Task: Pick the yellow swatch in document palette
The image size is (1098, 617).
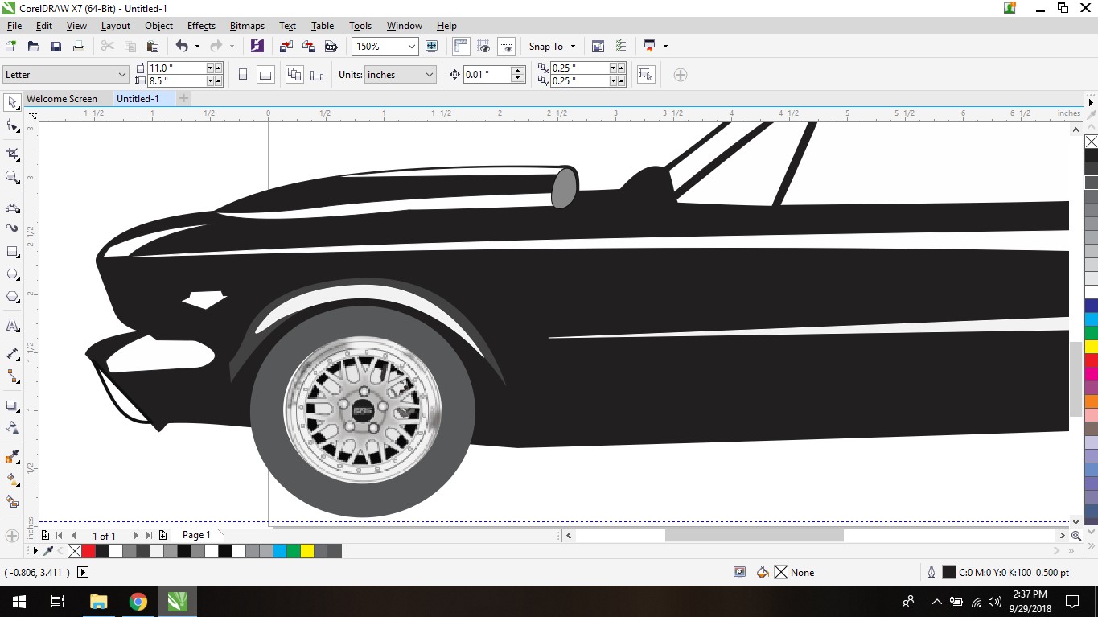Action: [307, 551]
